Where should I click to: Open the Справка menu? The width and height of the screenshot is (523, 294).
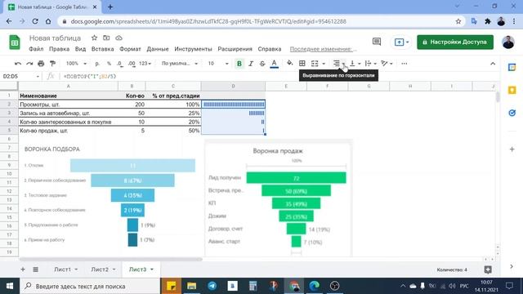point(270,49)
